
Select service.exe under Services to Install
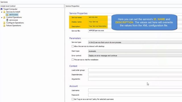13,14
